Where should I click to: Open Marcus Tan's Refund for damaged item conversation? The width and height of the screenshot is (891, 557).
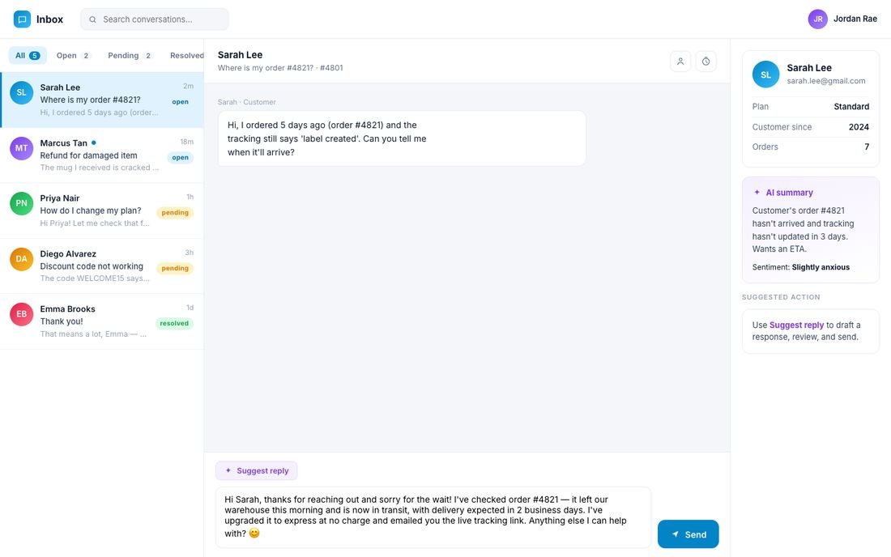click(x=102, y=155)
